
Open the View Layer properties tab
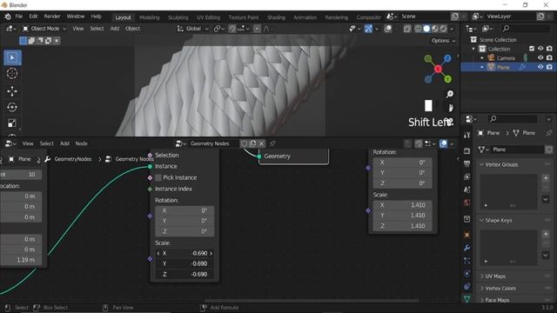466,176
